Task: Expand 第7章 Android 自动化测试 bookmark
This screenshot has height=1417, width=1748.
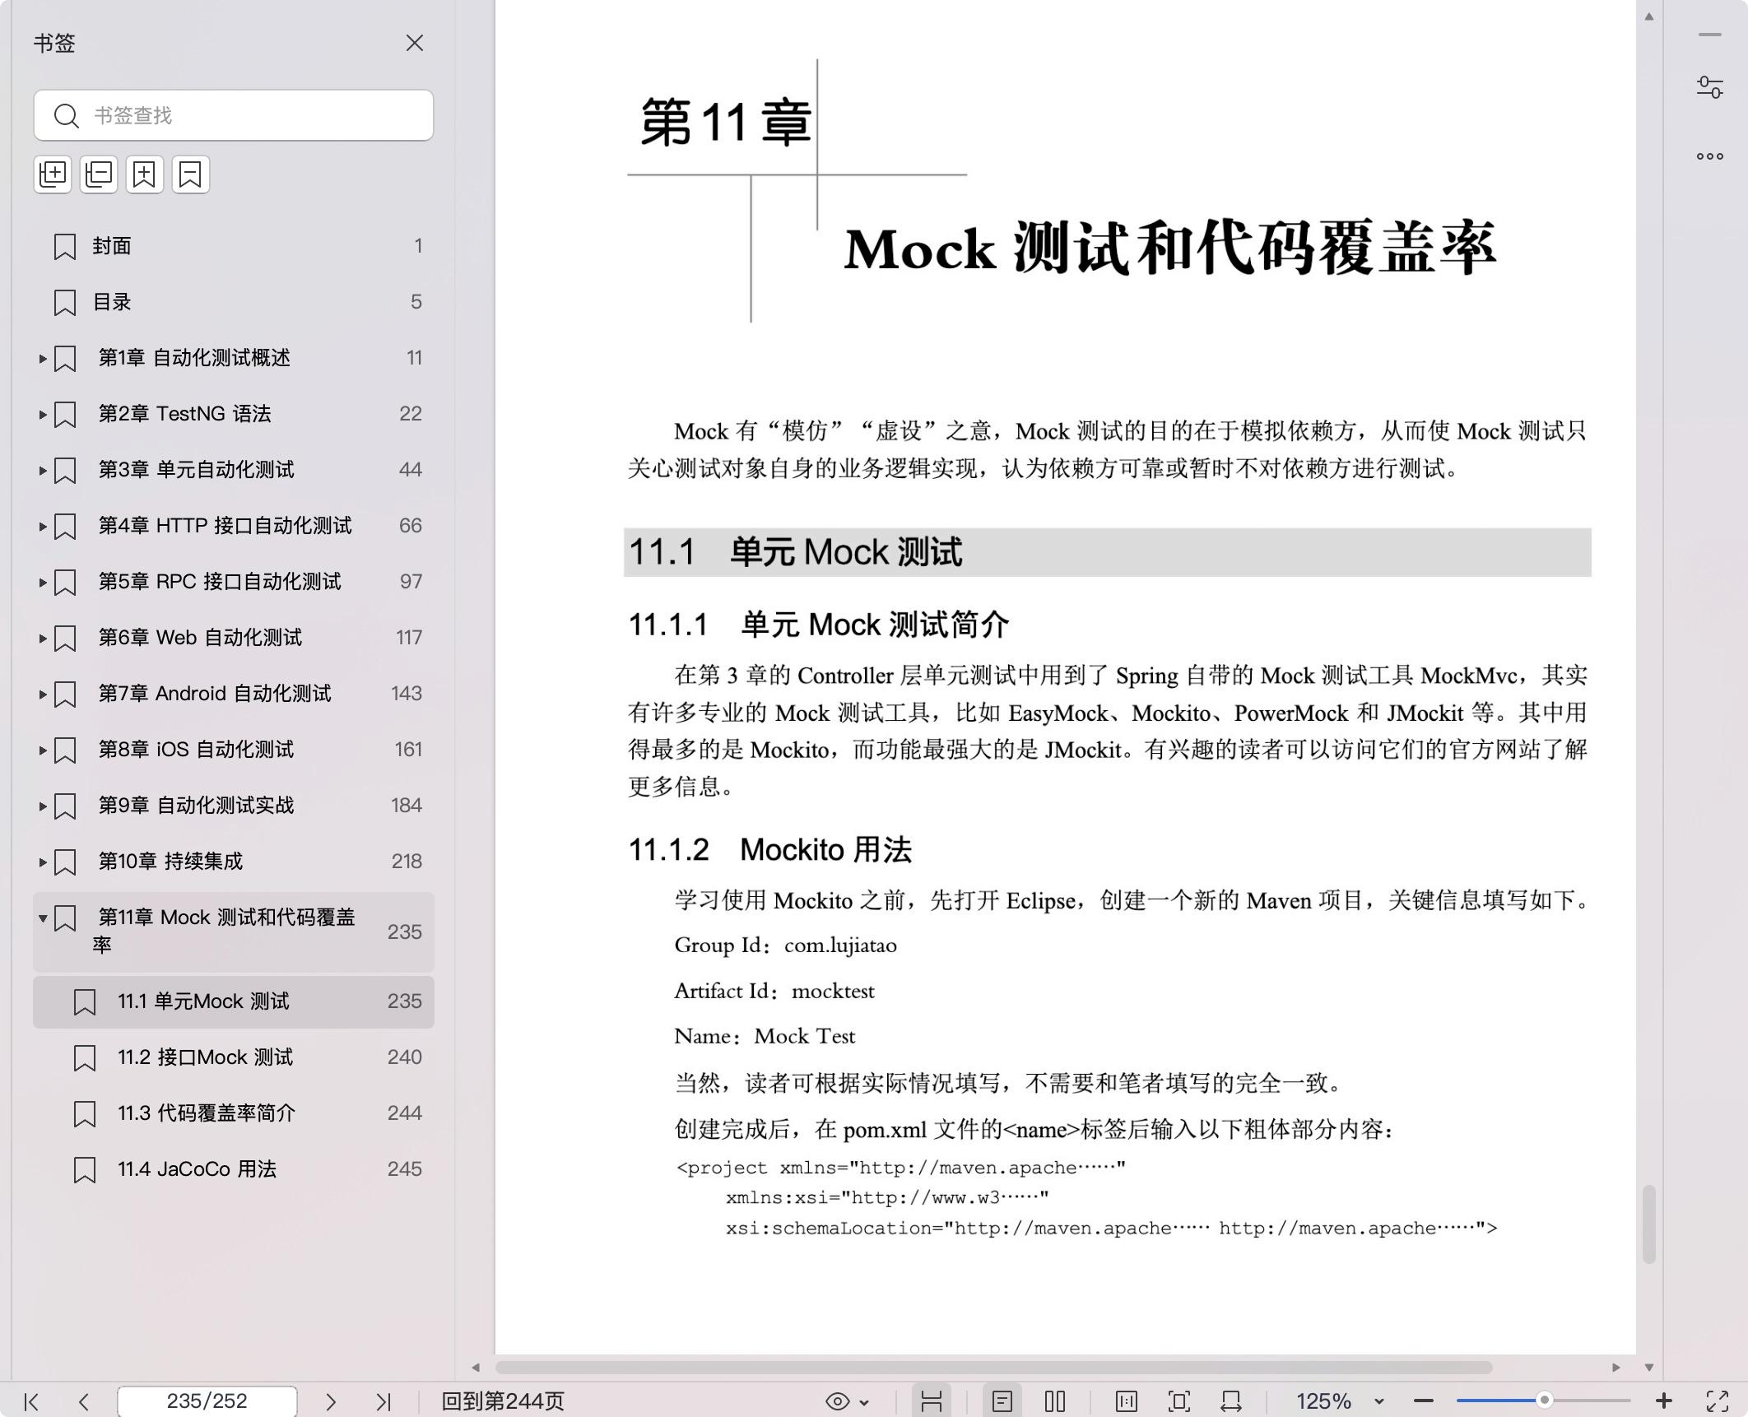Action: pos(43,695)
